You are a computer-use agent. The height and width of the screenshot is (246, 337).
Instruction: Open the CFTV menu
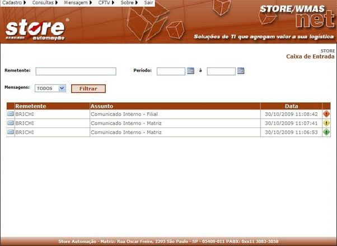click(x=106, y=3)
